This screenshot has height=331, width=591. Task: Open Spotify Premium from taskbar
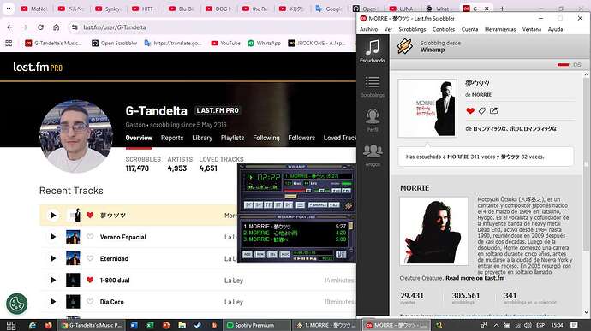[x=257, y=325]
